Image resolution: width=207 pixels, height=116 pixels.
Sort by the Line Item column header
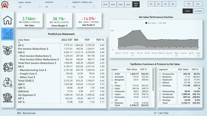[24, 40]
